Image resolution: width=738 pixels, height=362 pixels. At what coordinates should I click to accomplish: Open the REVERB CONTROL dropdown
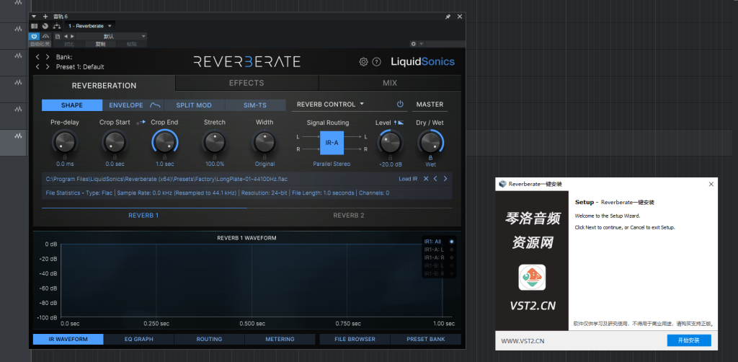(x=330, y=105)
